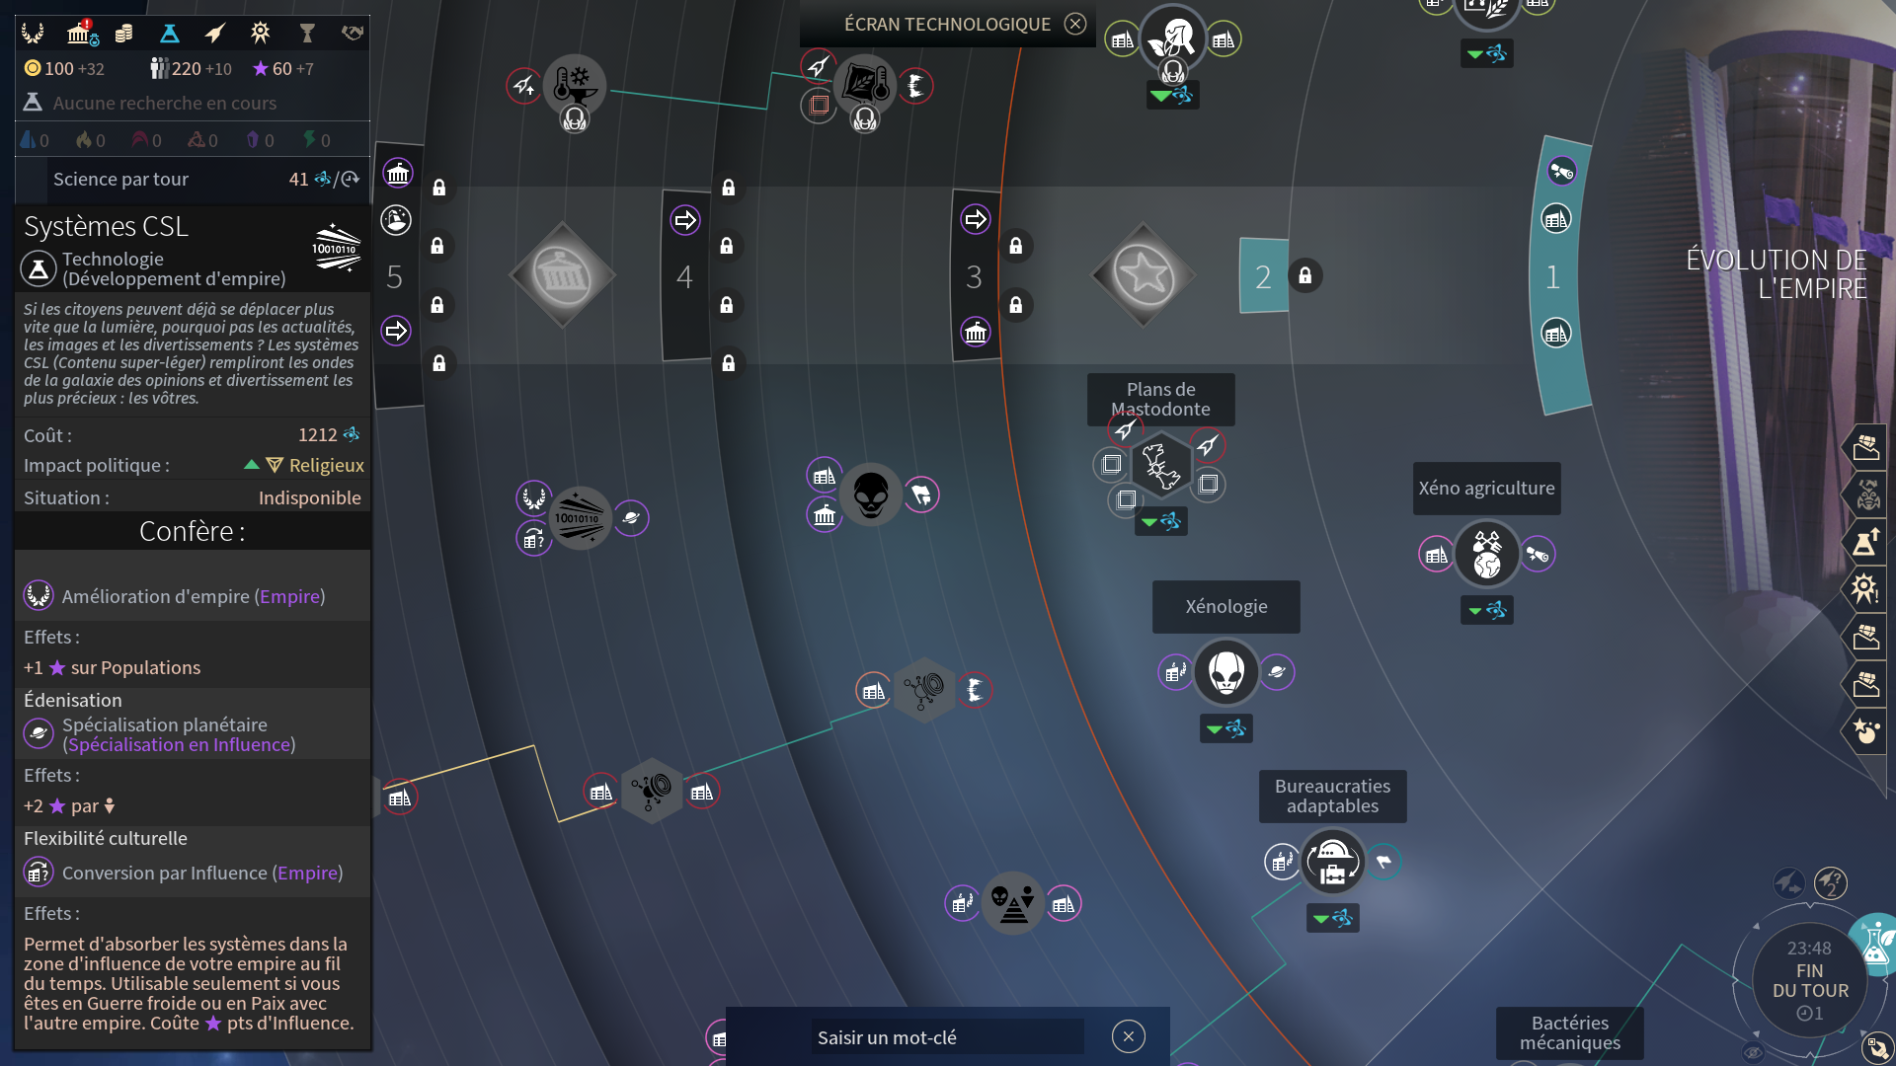Viewport: 1896px width, 1066px height.
Task: Open the economy screen via coin stack icon
Action: [x=123, y=33]
